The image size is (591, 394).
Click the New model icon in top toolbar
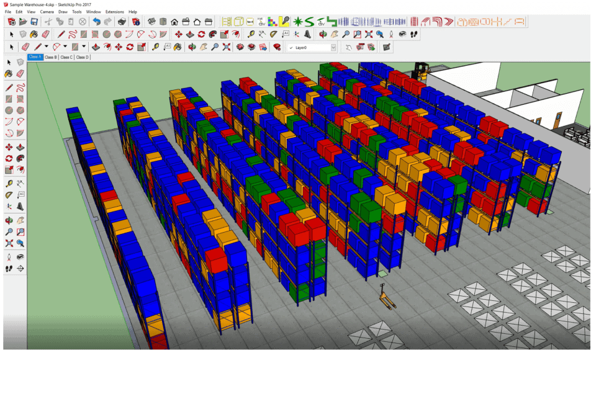pyautogui.click(x=12, y=22)
